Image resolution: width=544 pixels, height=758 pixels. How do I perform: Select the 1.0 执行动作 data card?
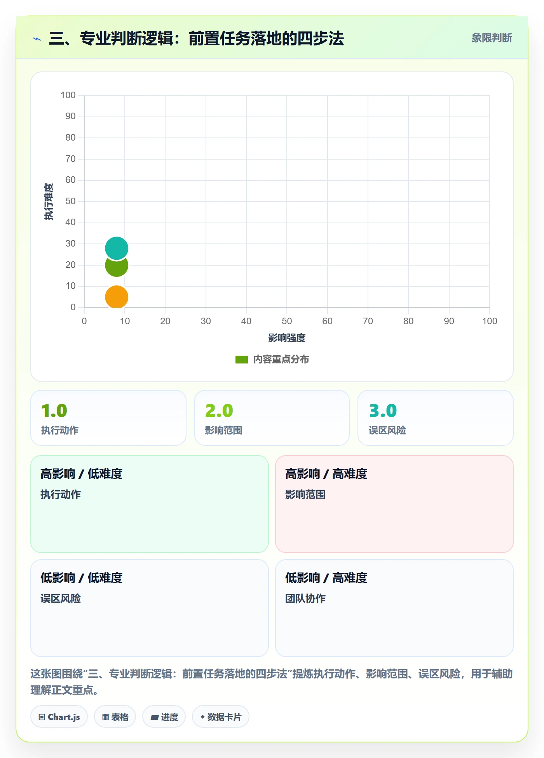(x=108, y=418)
